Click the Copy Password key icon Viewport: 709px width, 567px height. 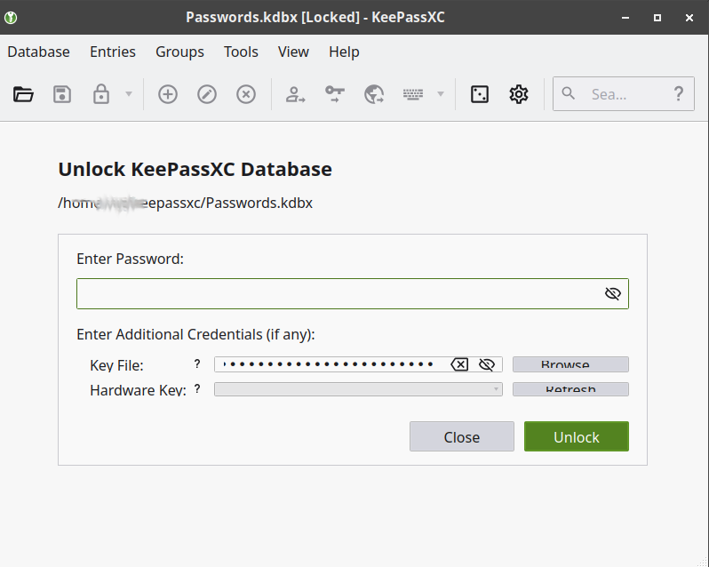point(335,94)
